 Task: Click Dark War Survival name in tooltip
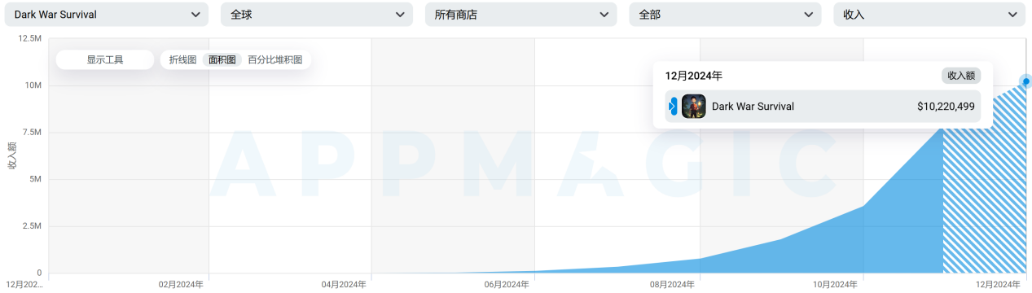coord(753,107)
